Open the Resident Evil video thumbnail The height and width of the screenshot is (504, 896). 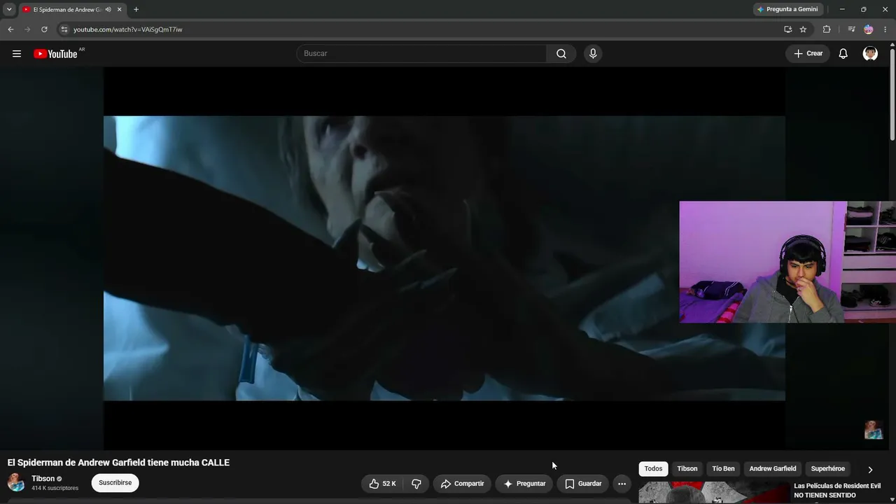[713, 493]
